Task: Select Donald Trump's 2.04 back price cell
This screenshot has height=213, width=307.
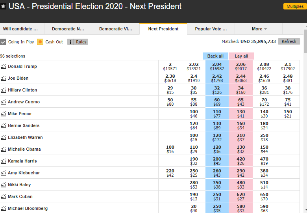Action: 217,66
